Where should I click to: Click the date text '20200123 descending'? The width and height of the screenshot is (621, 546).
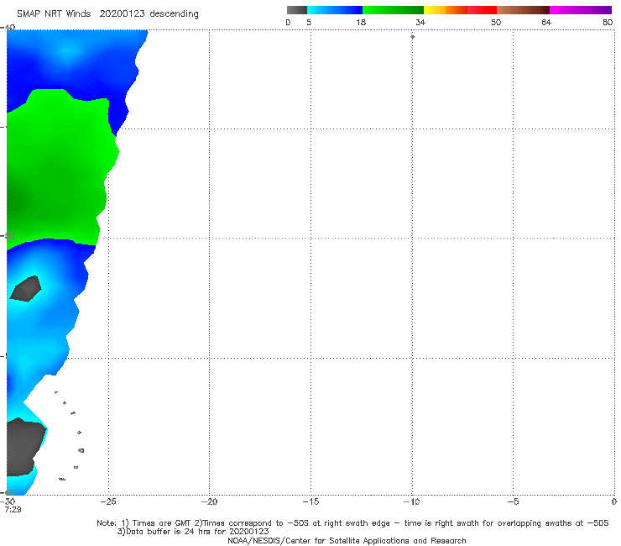[149, 14]
